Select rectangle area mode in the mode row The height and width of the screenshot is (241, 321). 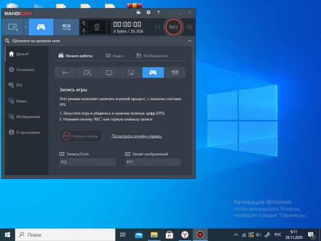[x=87, y=72]
